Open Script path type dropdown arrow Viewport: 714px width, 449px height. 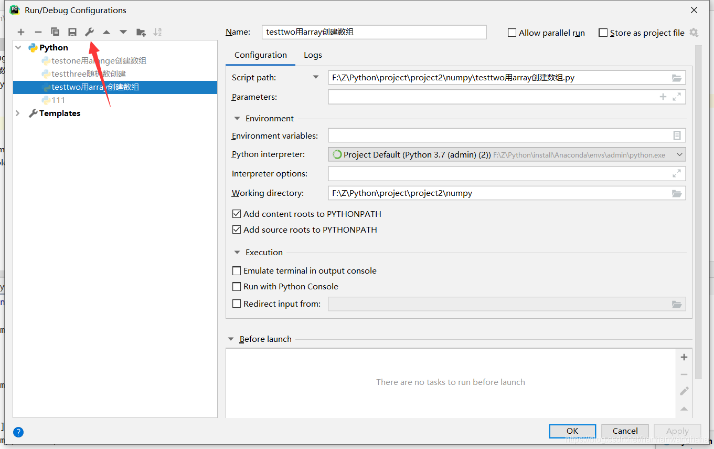click(316, 77)
